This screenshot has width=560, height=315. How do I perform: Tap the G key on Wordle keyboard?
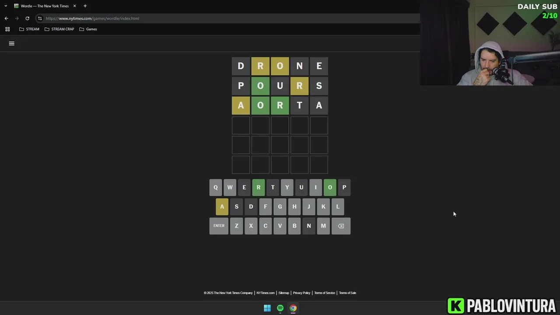(280, 206)
